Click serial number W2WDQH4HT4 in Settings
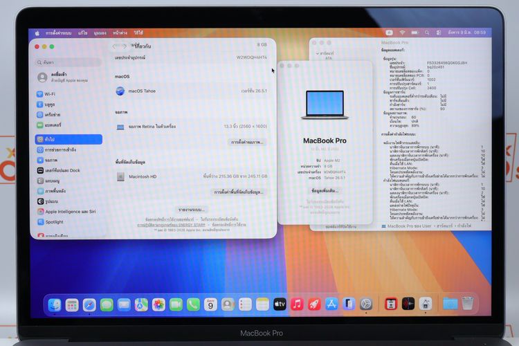 coord(252,57)
